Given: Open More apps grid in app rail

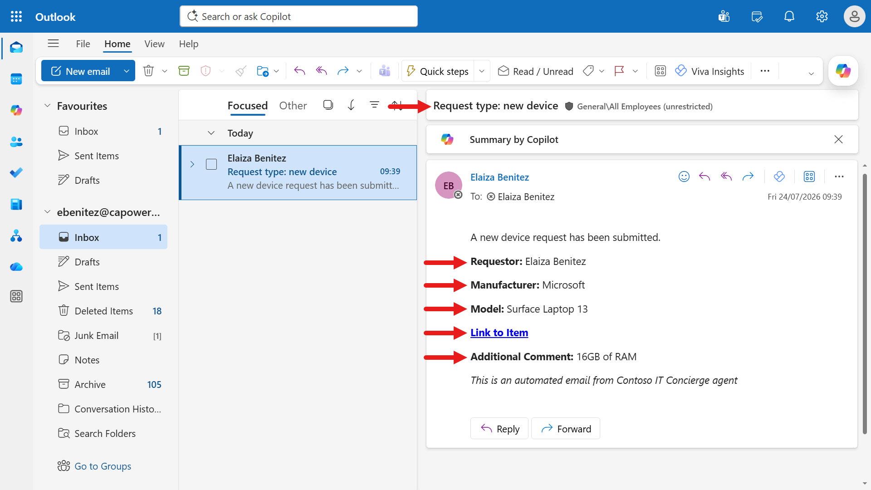Looking at the screenshot, I should click(16, 297).
